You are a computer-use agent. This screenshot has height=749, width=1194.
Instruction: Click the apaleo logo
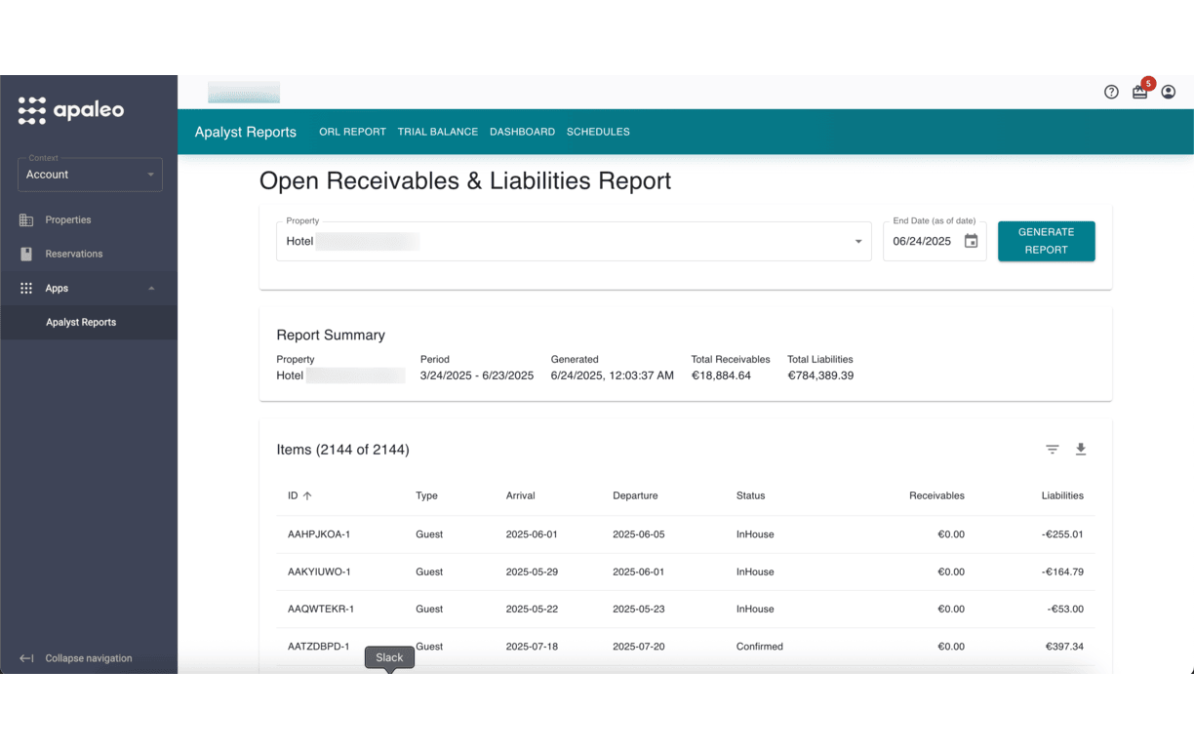71,110
